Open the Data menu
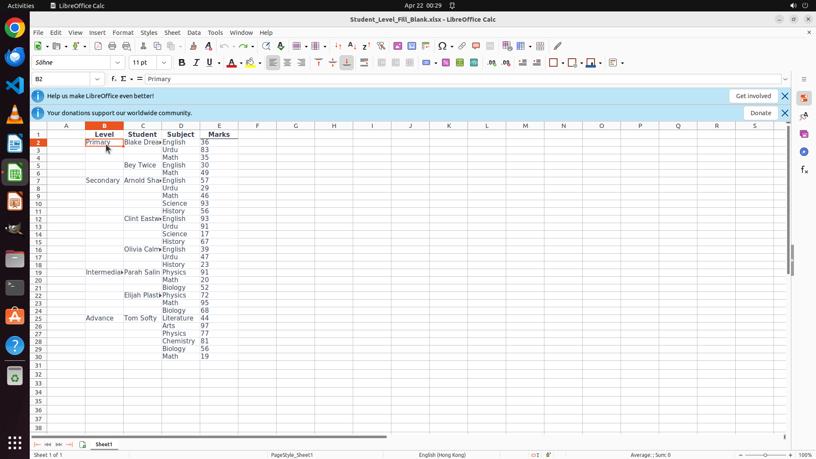 click(x=194, y=33)
